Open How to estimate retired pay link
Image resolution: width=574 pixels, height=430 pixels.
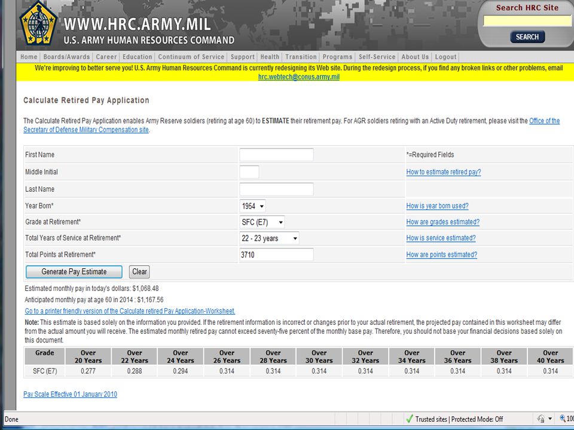(444, 172)
